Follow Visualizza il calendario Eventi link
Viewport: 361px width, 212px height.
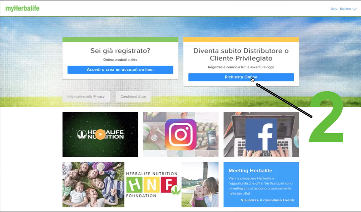tap(267, 200)
